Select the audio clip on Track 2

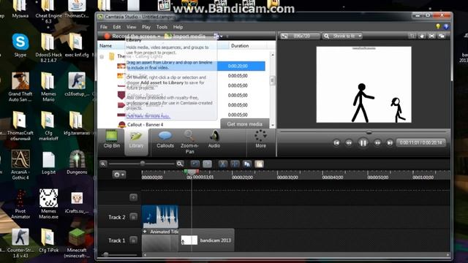[x=160, y=217]
